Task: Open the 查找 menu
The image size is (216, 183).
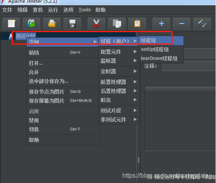Action: point(38,10)
